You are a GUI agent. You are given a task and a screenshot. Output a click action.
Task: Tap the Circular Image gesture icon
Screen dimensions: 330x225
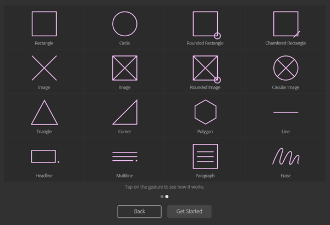coord(286,68)
